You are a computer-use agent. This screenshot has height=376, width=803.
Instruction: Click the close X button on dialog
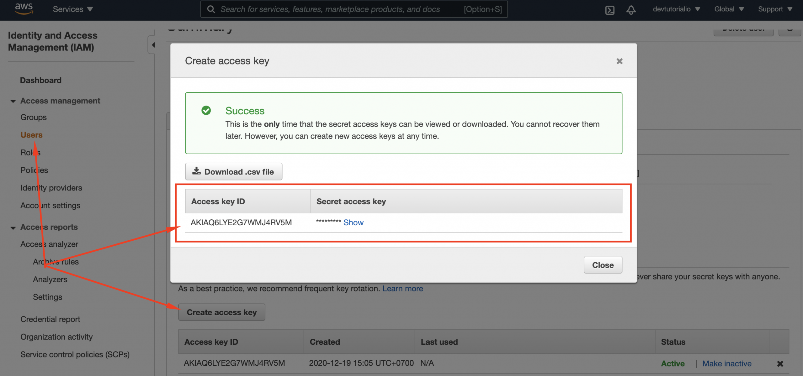620,61
